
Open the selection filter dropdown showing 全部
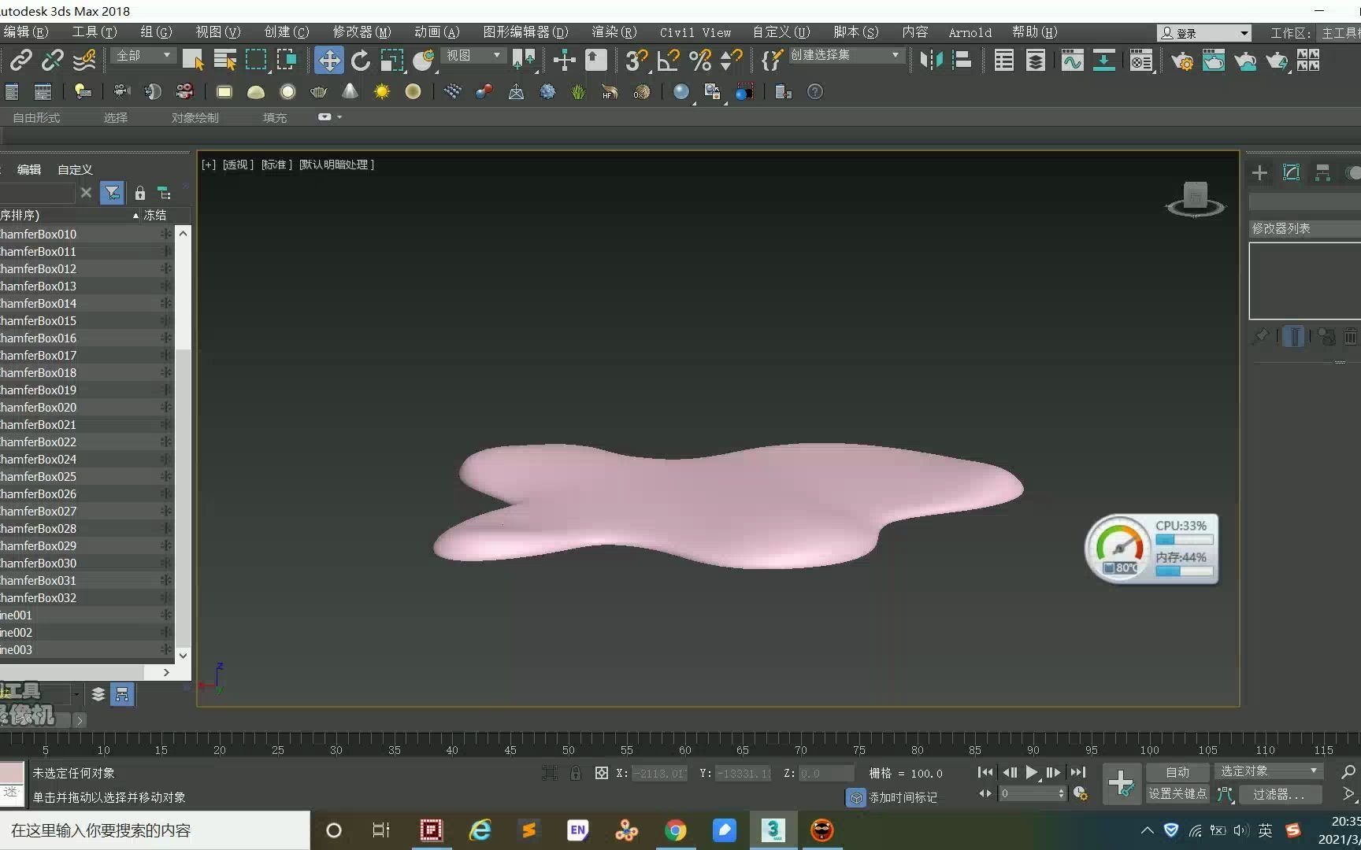142,56
